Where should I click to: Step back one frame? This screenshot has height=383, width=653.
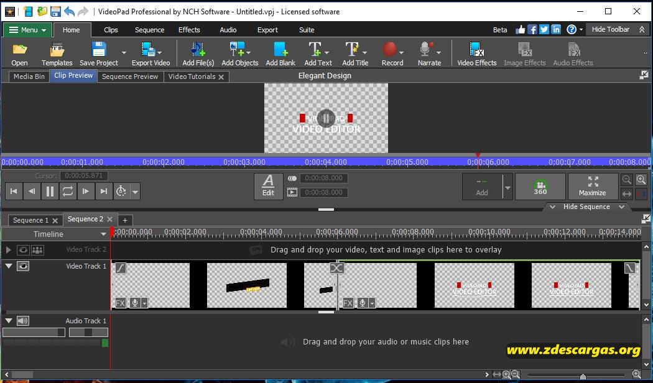point(32,191)
